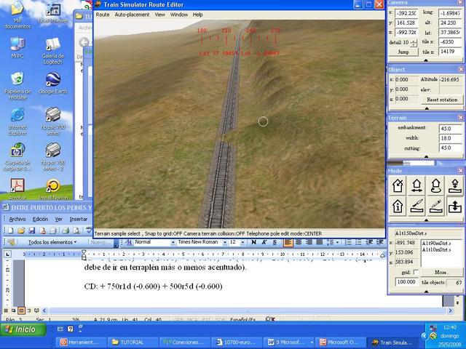Open Google Earth desktop shortcut
The image size is (466, 349).
pos(52,81)
